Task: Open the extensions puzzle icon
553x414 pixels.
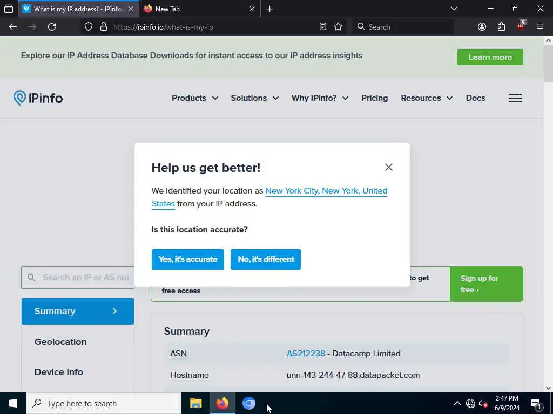Action: point(501,27)
